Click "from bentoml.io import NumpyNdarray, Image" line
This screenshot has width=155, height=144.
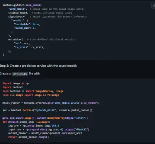pos(33,91)
